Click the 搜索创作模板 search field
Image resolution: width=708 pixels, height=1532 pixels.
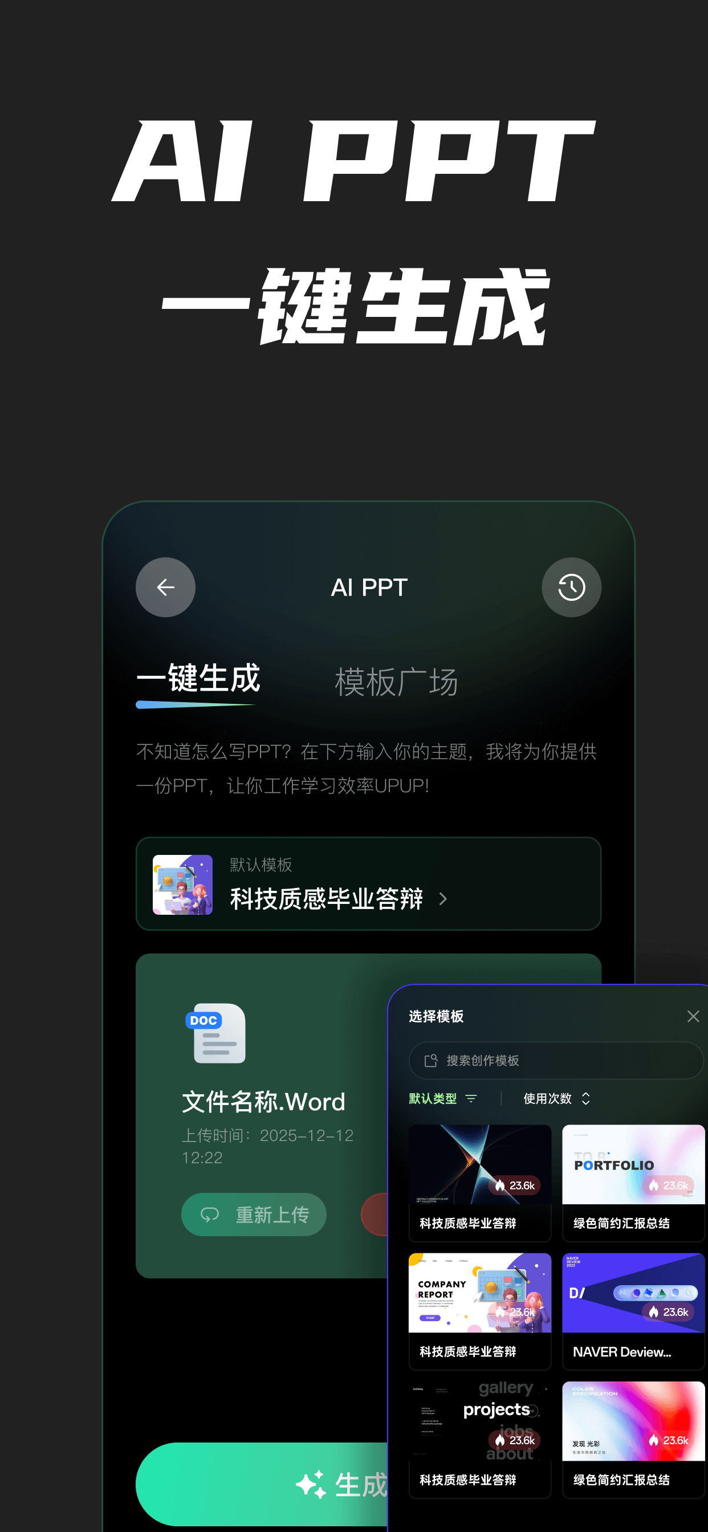556,1061
